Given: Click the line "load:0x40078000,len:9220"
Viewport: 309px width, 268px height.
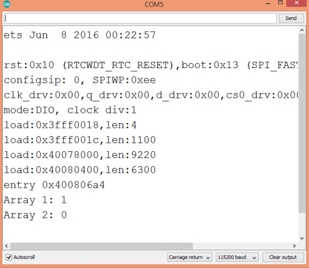Looking at the screenshot, I should point(80,155).
